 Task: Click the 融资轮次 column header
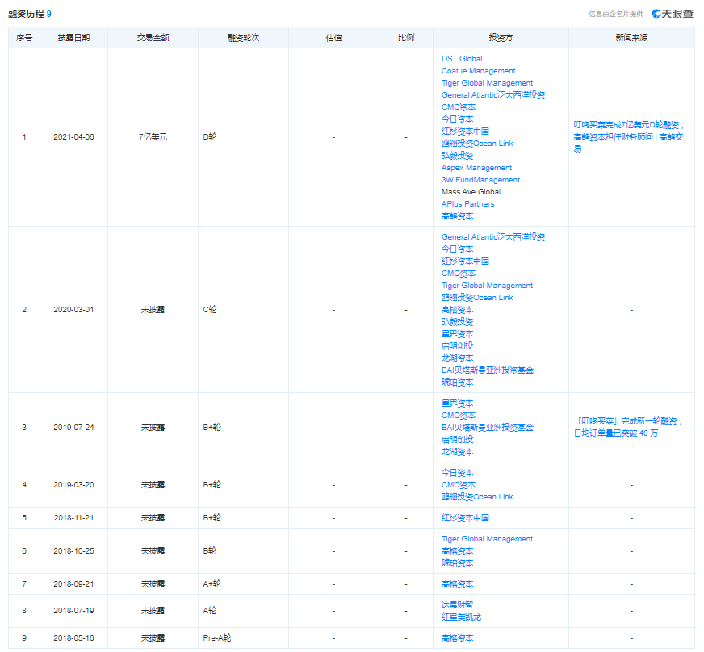[x=243, y=38]
